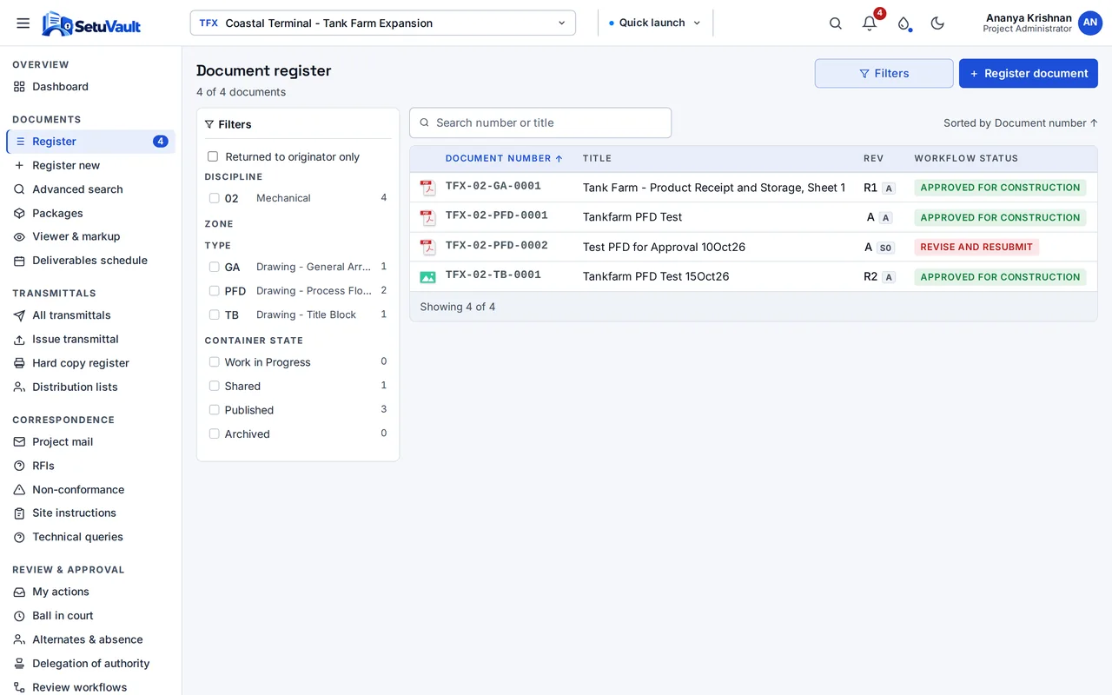Click the Filters button
Image resolution: width=1112 pixels, height=695 pixels.
coord(884,74)
